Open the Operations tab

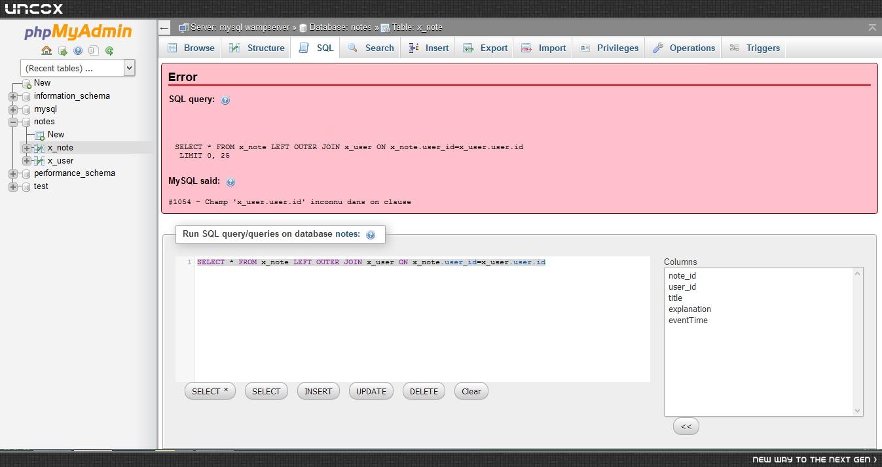tap(684, 48)
